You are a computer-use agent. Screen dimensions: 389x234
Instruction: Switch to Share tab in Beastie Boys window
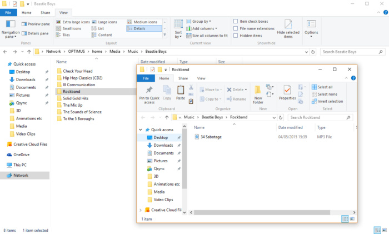point(46,13)
